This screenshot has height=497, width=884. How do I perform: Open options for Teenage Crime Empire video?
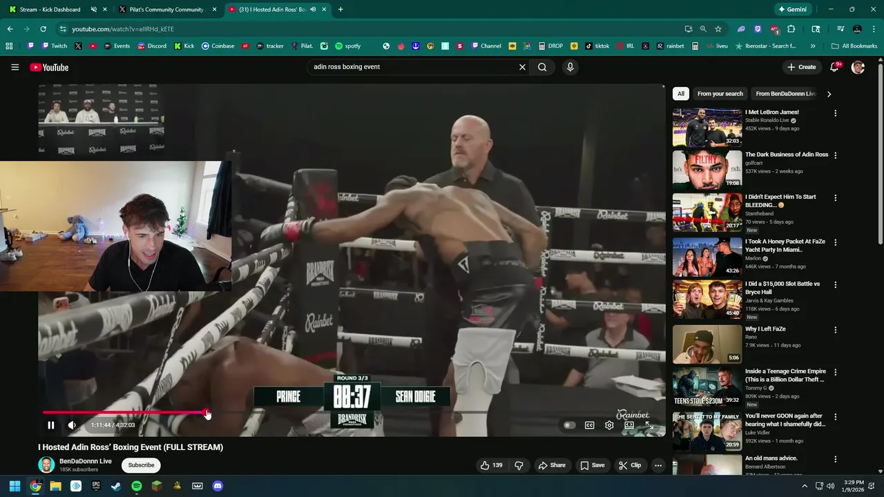(836, 372)
